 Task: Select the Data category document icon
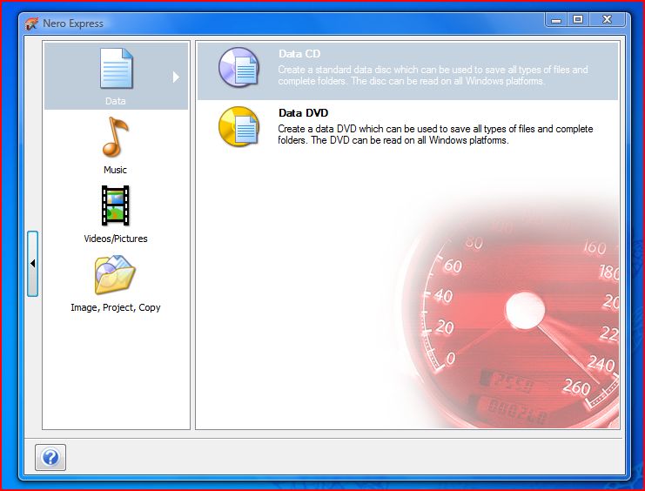point(117,68)
